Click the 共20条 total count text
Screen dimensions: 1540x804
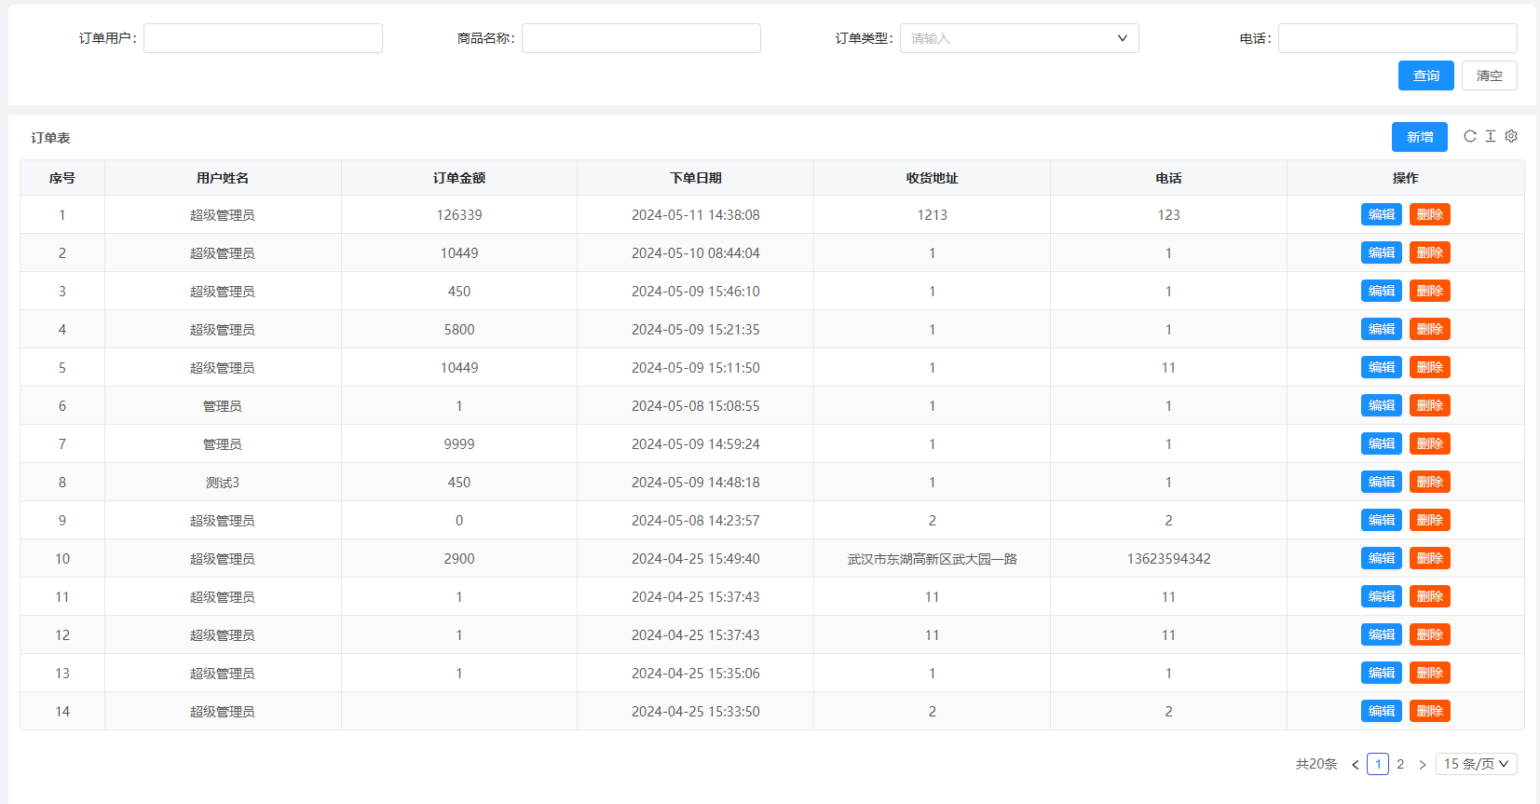pos(1316,764)
